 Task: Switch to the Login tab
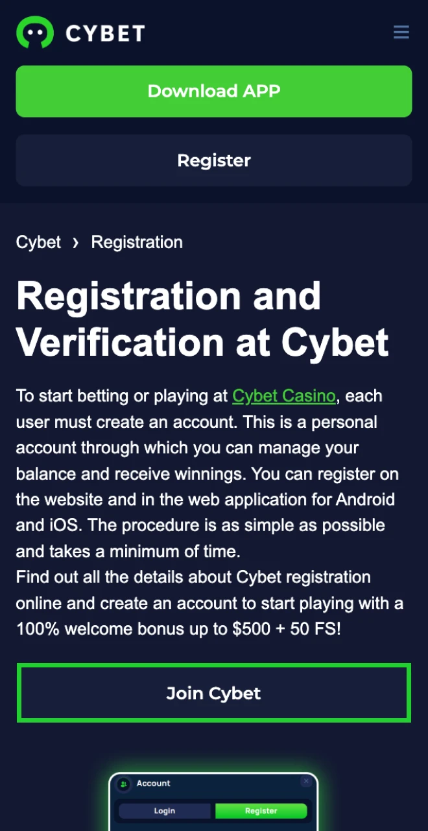(x=164, y=811)
